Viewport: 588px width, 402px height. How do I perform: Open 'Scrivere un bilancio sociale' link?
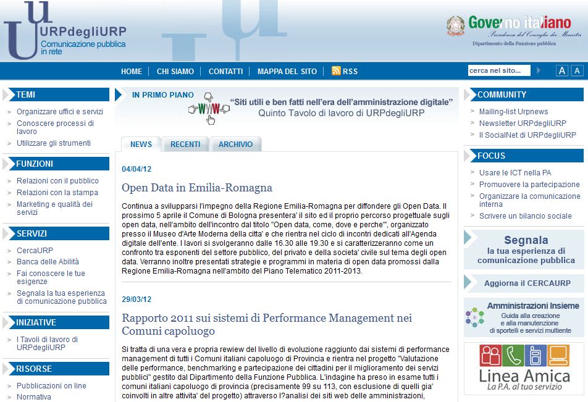click(525, 216)
